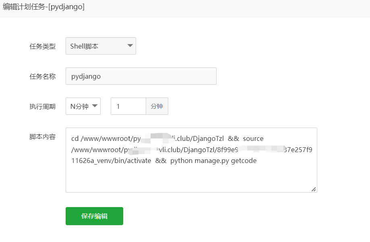Click the 任务类型 label

pos(42,46)
